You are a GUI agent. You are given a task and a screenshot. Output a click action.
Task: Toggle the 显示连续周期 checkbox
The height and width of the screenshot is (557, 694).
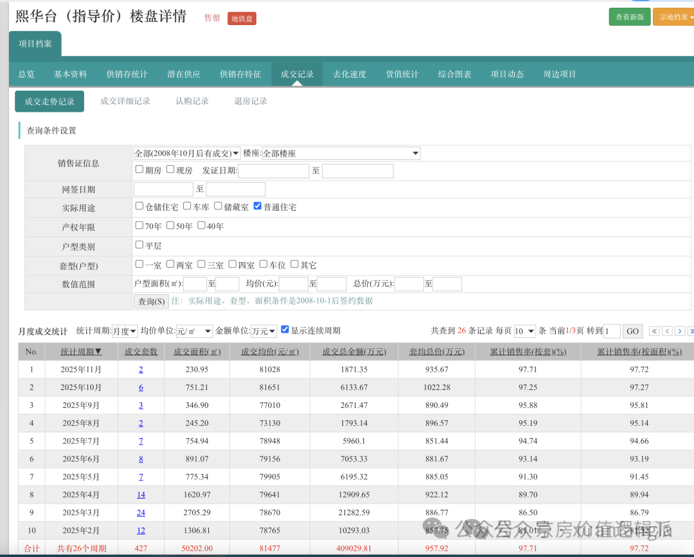[285, 330]
